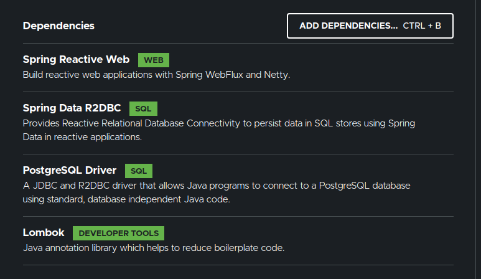This screenshot has width=481, height=279.
Task: Select the Spring Data R2DBC title
Action: coord(72,108)
